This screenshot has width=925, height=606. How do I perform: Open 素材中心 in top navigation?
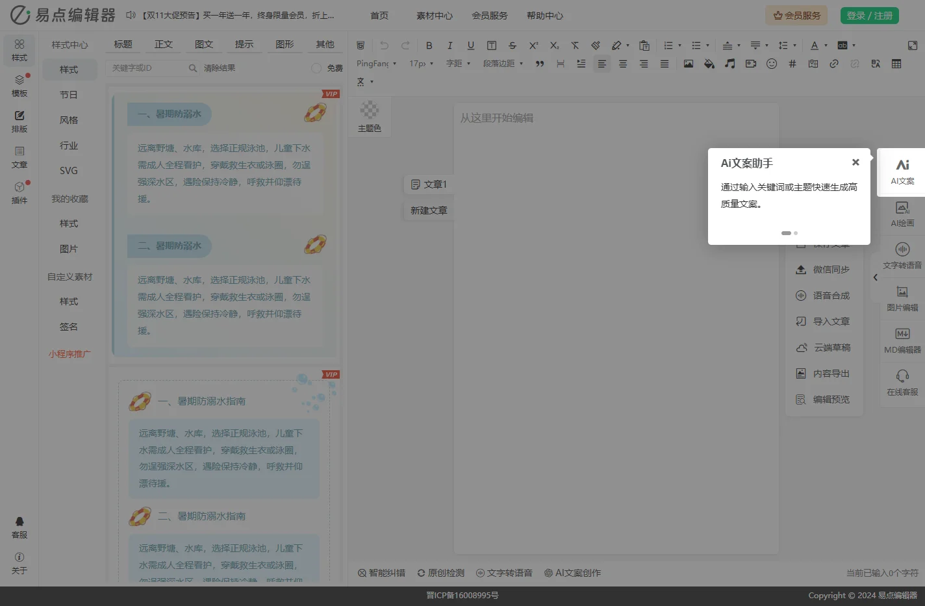(435, 16)
